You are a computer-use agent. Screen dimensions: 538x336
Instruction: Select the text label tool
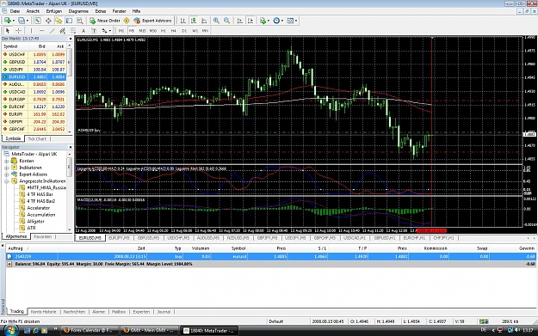(x=94, y=31)
